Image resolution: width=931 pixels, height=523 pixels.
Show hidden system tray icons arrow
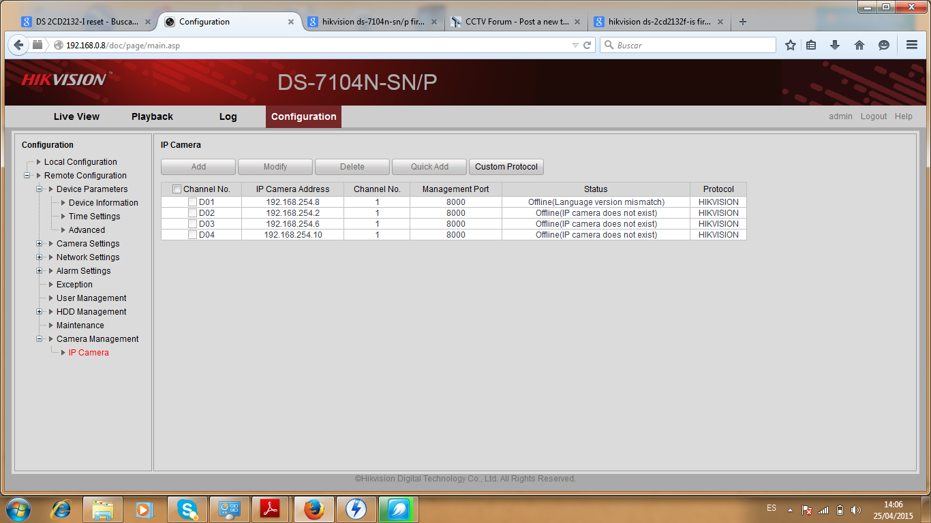coord(790,509)
